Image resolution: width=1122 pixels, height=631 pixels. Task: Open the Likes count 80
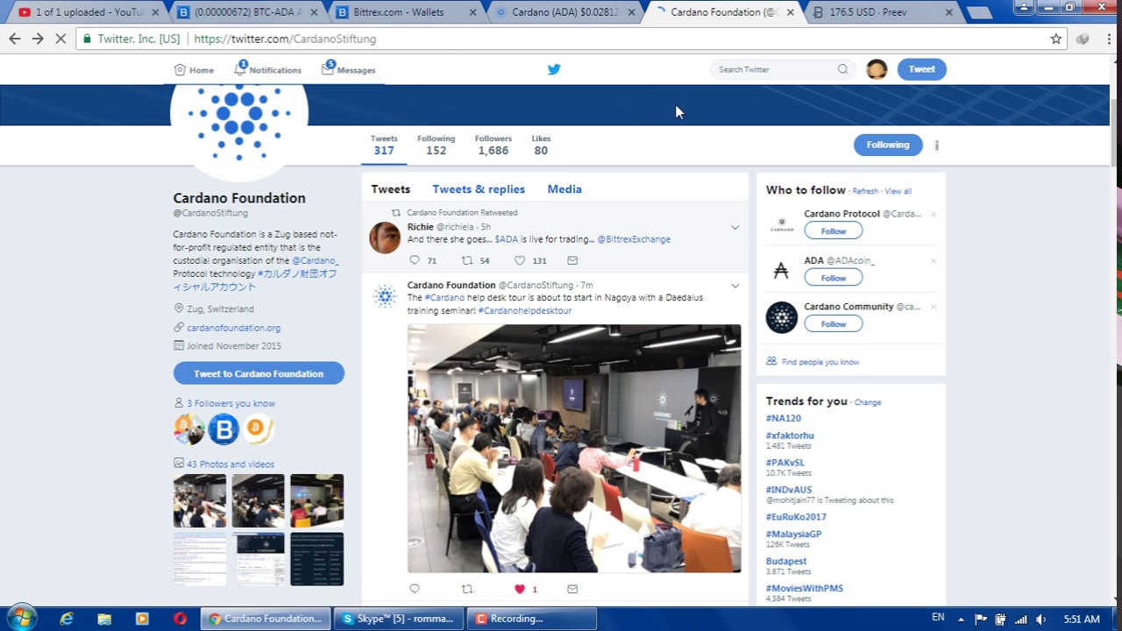pos(541,145)
